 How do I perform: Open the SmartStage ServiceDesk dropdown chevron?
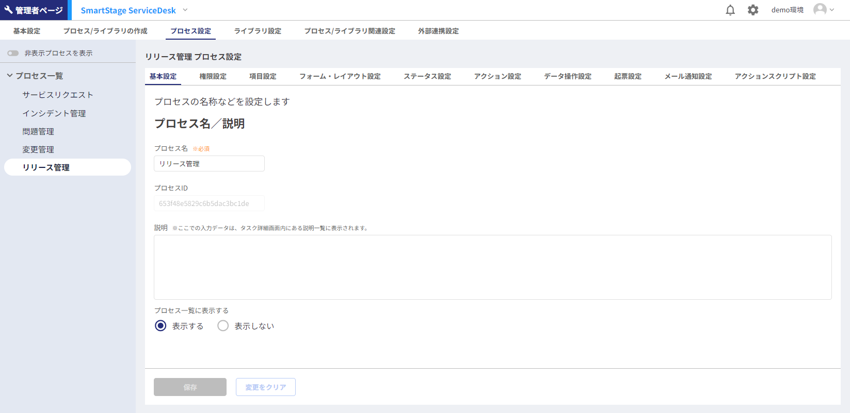(x=185, y=10)
